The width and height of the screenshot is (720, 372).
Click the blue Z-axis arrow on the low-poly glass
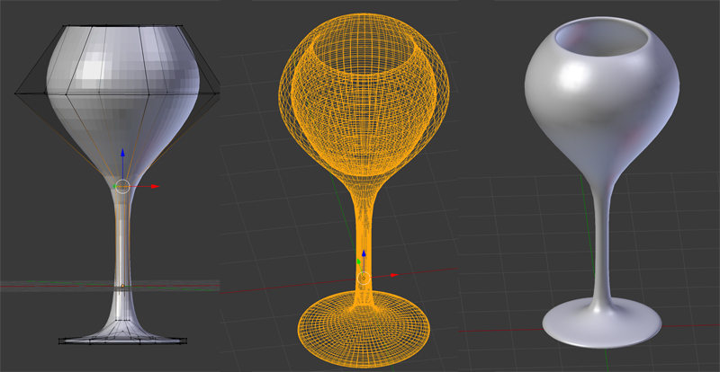(x=122, y=153)
